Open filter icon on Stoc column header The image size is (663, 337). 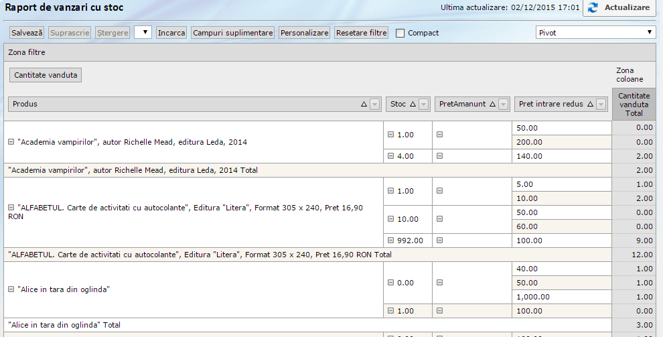[x=423, y=104]
